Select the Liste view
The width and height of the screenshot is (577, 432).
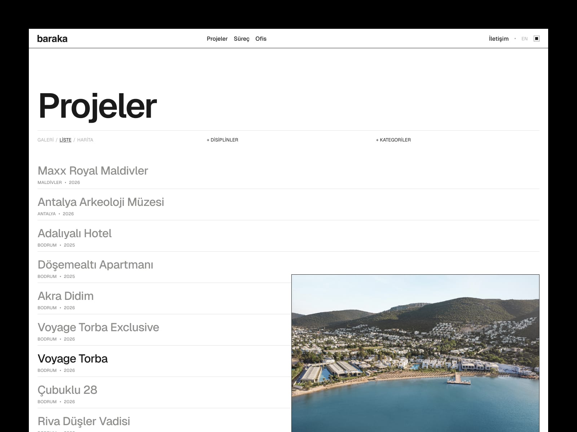[65, 140]
